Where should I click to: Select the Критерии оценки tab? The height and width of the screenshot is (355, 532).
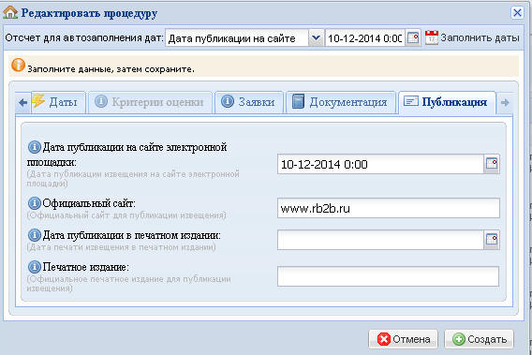[x=150, y=102]
